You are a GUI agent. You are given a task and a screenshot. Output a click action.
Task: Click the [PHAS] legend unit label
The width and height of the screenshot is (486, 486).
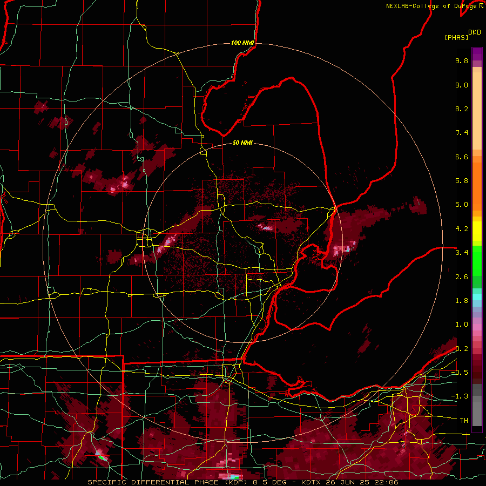pos(456,38)
